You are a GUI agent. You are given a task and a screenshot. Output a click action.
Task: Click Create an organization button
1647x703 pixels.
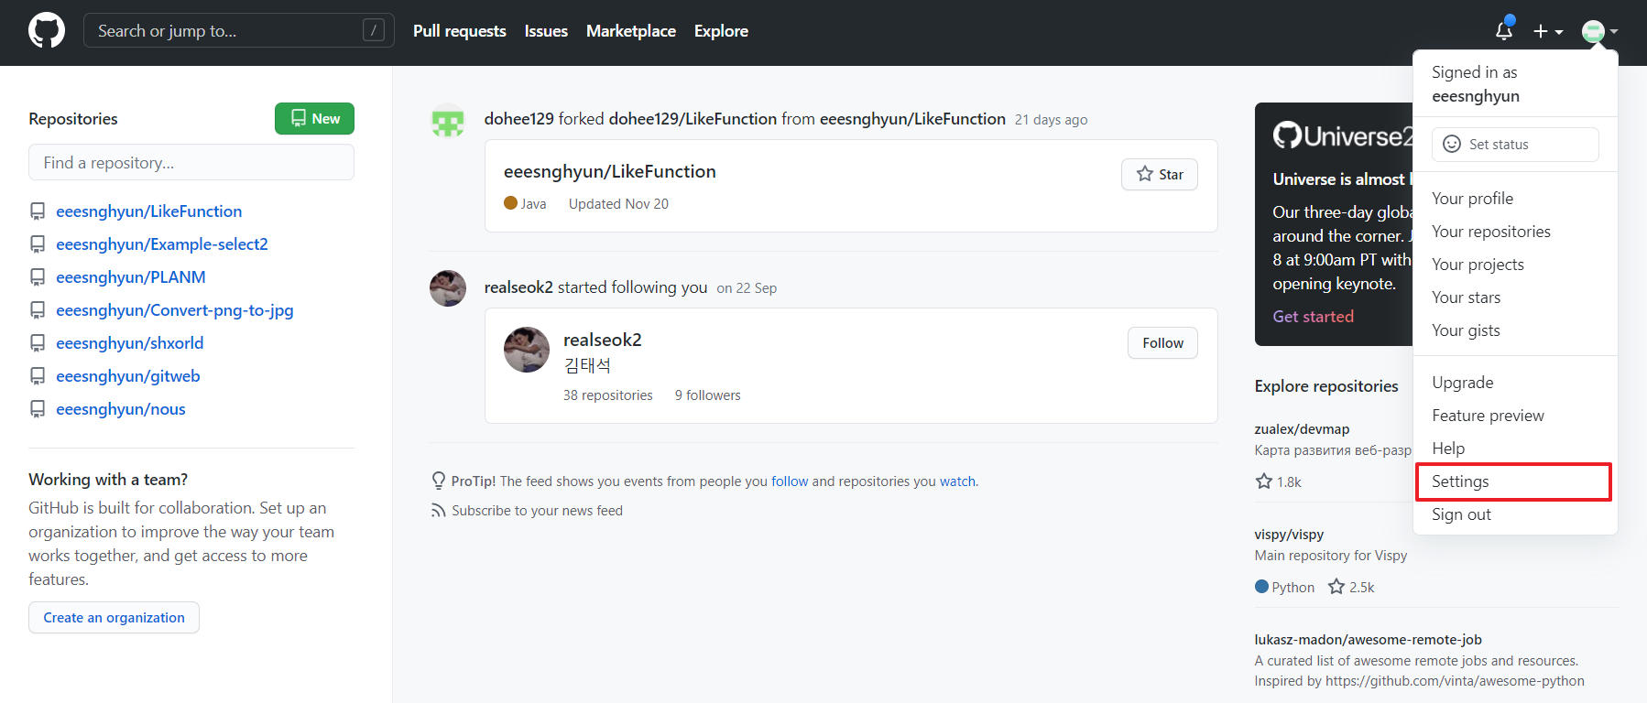114,617
